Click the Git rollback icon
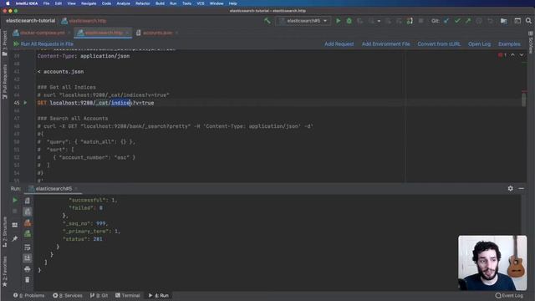Image resolution: width=535 pixels, height=301 pixels. [x=490, y=21]
